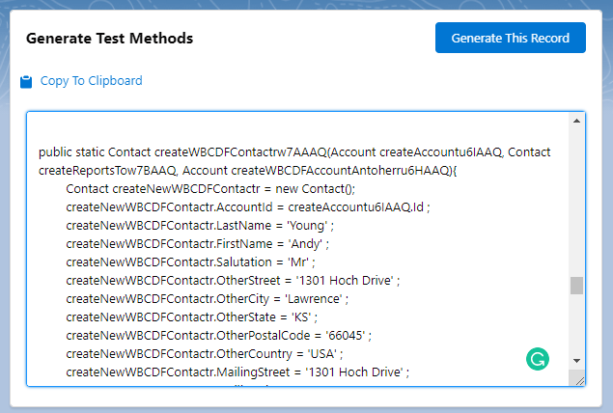Click the Copy To Clipboard link
The width and height of the screenshot is (613, 413).
(x=91, y=81)
